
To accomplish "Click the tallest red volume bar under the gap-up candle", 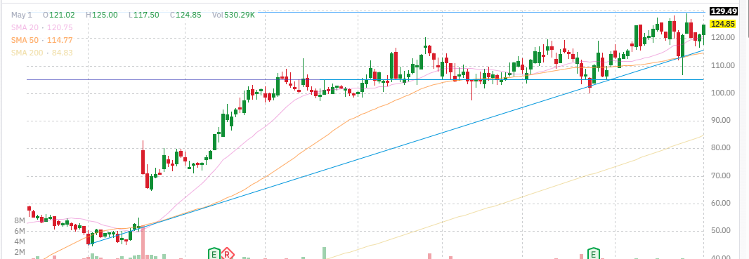I will 143,243.
